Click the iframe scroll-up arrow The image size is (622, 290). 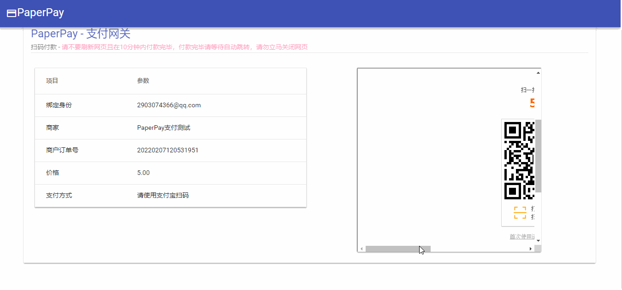tap(538, 72)
